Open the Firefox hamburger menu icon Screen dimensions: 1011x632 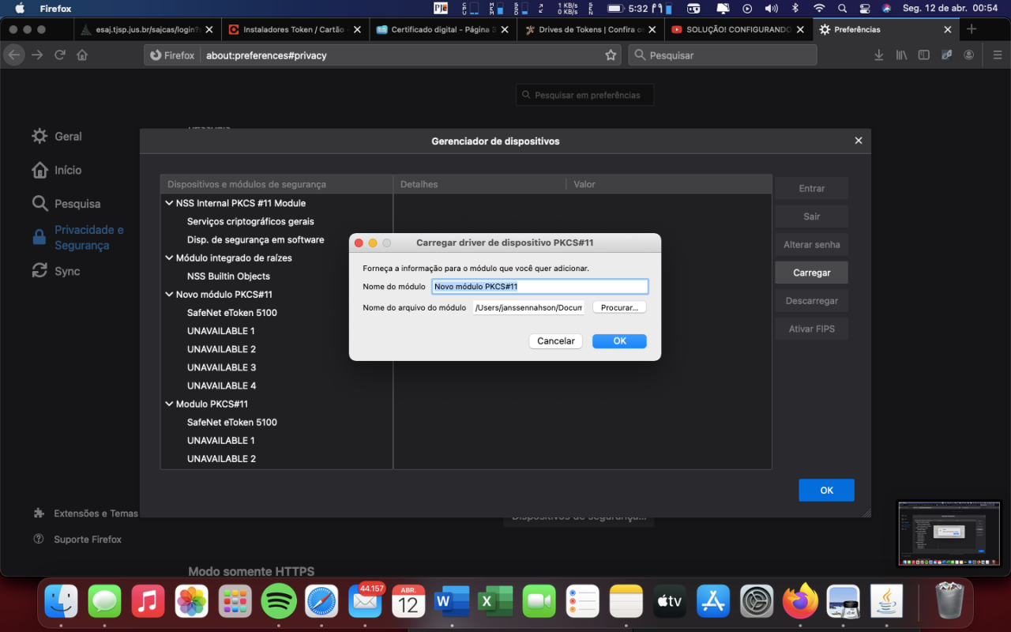[996, 55]
